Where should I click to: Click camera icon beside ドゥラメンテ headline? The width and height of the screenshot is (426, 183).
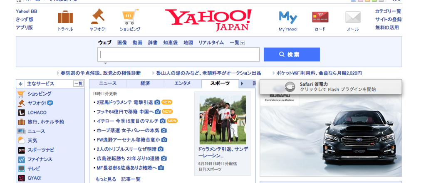(x=157, y=102)
